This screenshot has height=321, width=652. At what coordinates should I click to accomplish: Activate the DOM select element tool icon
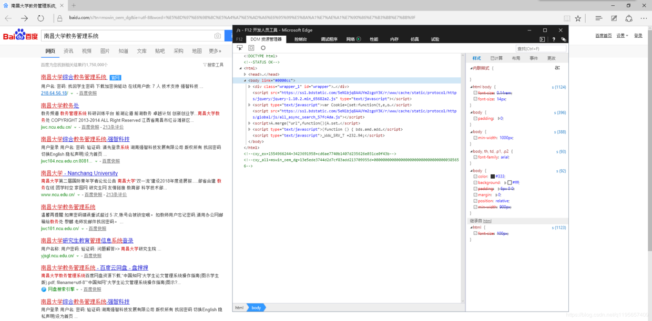240,48
